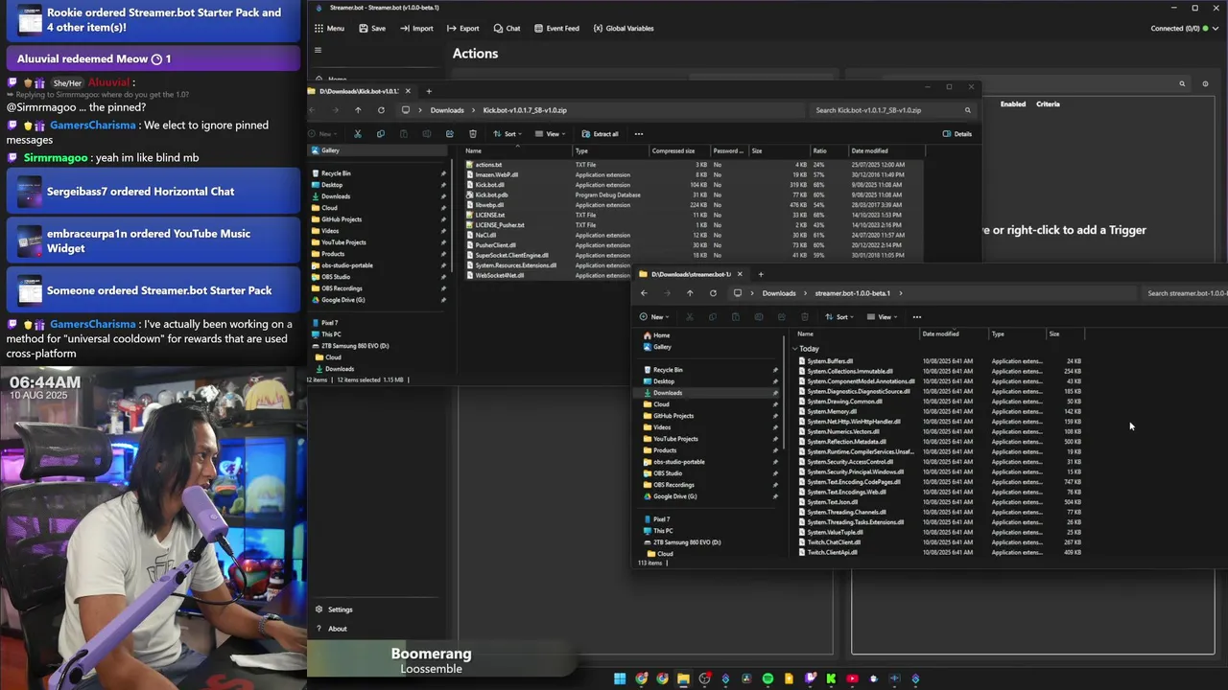Screen dimensions: 1228x690
Task: Open View dropdown in streamer.bot folder window
Action: coord(882,317)
